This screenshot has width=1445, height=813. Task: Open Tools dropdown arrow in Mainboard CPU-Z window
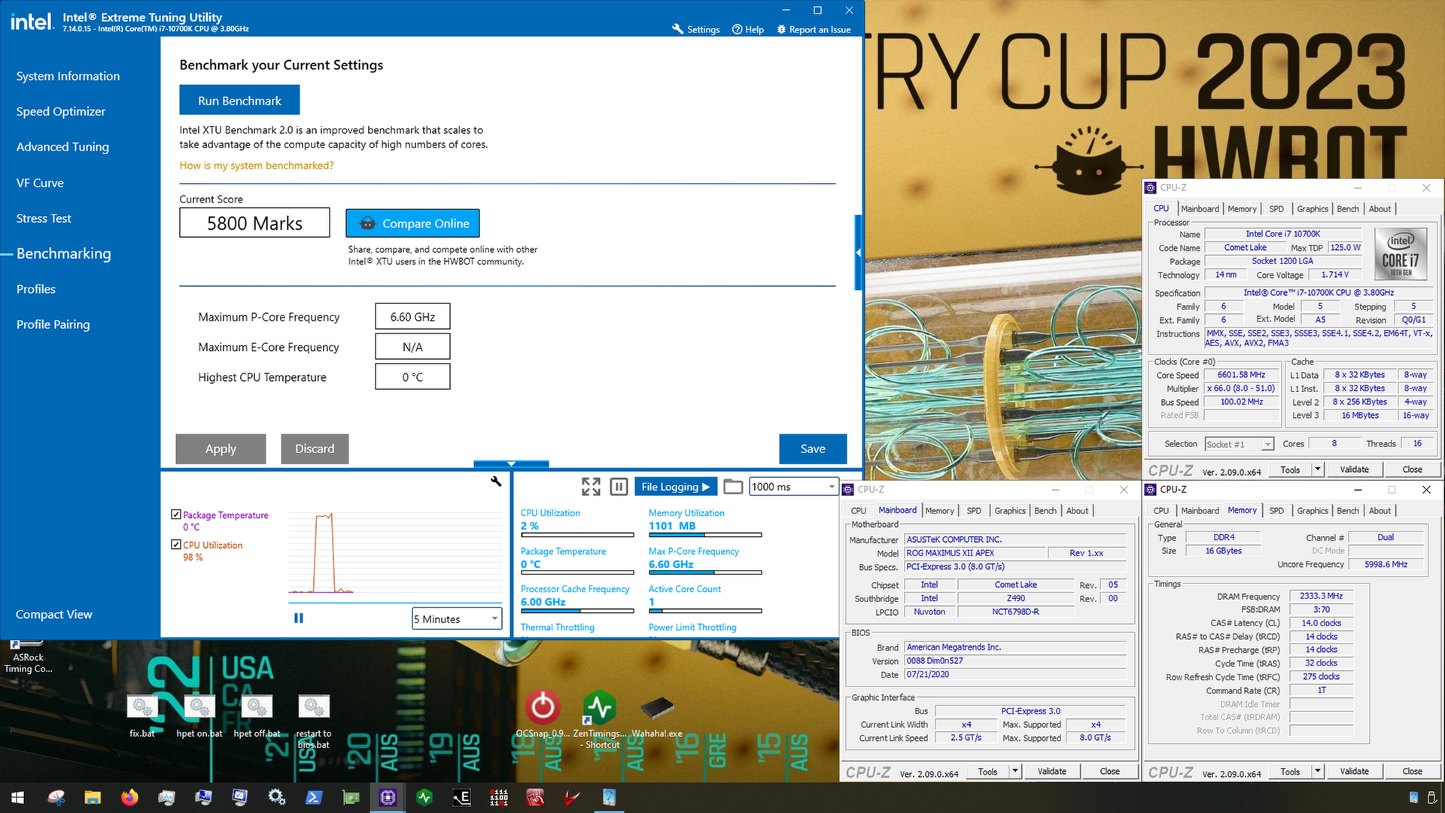[1015, 771]
